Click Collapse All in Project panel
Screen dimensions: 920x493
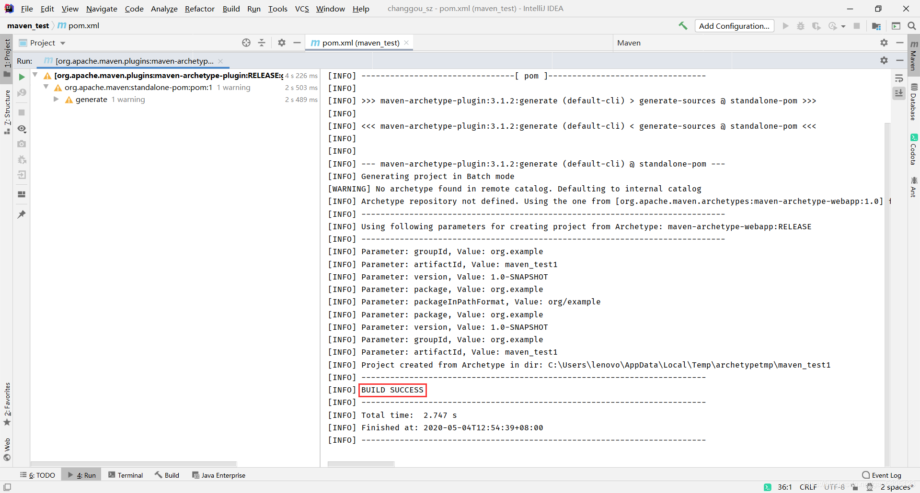[262, 43]
